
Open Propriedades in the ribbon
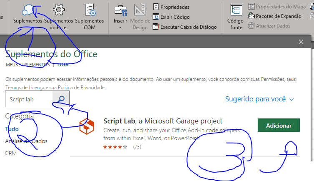(x=171, y=7)
